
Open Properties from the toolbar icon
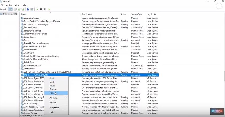(15, 9)
